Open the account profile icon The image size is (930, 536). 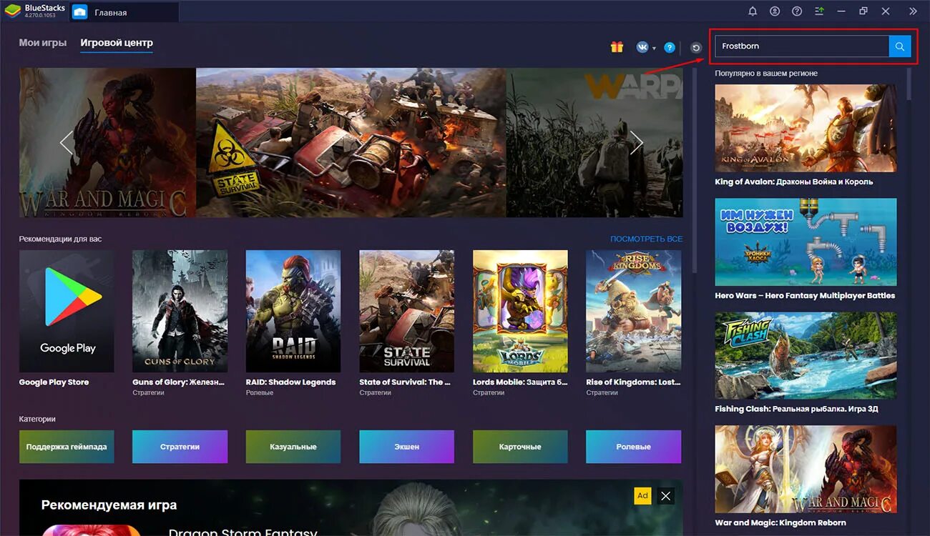pyautogui.click(x=775, y=11)
